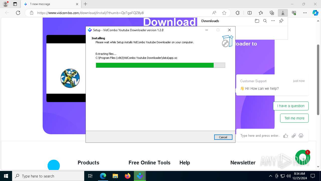
Task: Open the clock showing 8:34 AM
Action: [299, 176]
